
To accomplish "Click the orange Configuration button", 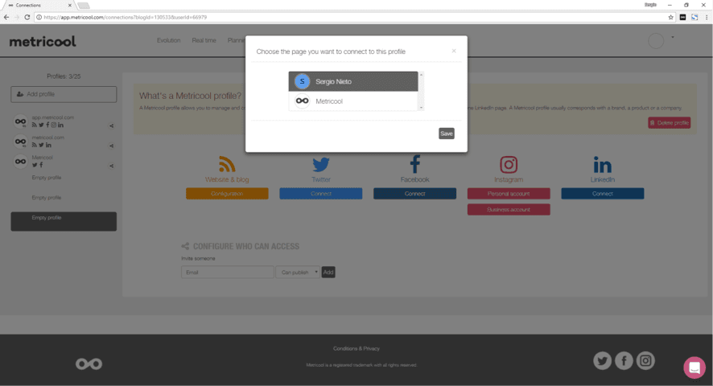I will click(227, 194).
